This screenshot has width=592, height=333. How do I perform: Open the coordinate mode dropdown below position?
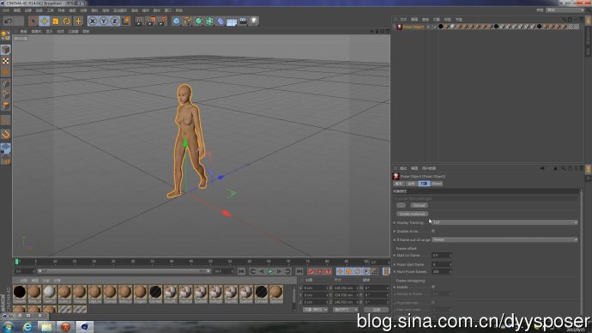(315, 310)
